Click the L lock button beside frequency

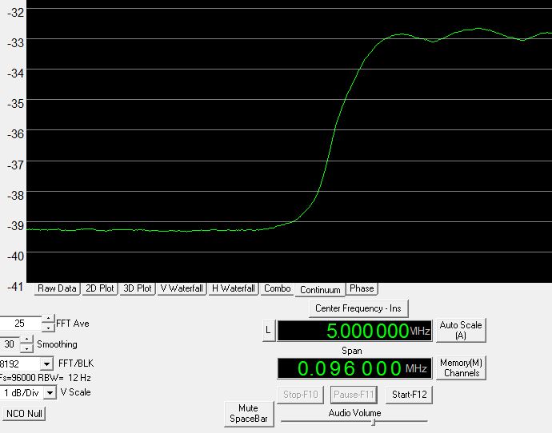coord(268,330)
